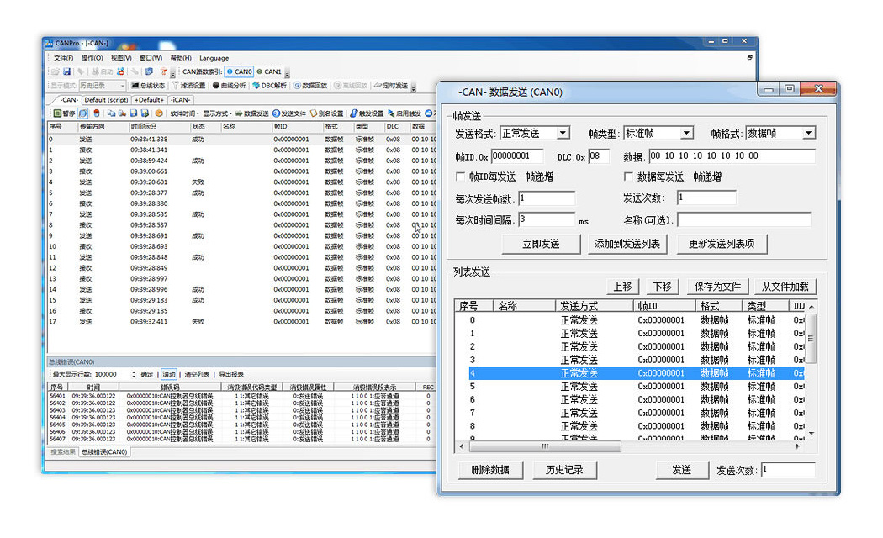Expand the 帧格式 dropdown

point(808,134)
